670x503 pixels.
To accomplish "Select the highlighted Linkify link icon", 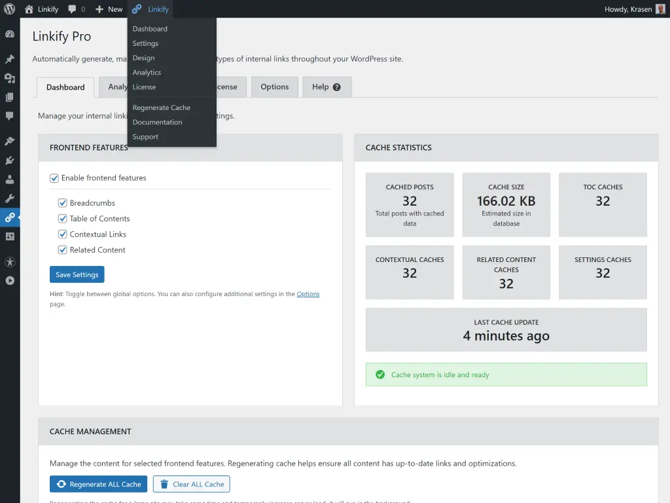I will pyautogui.click(x=9, y=217).
